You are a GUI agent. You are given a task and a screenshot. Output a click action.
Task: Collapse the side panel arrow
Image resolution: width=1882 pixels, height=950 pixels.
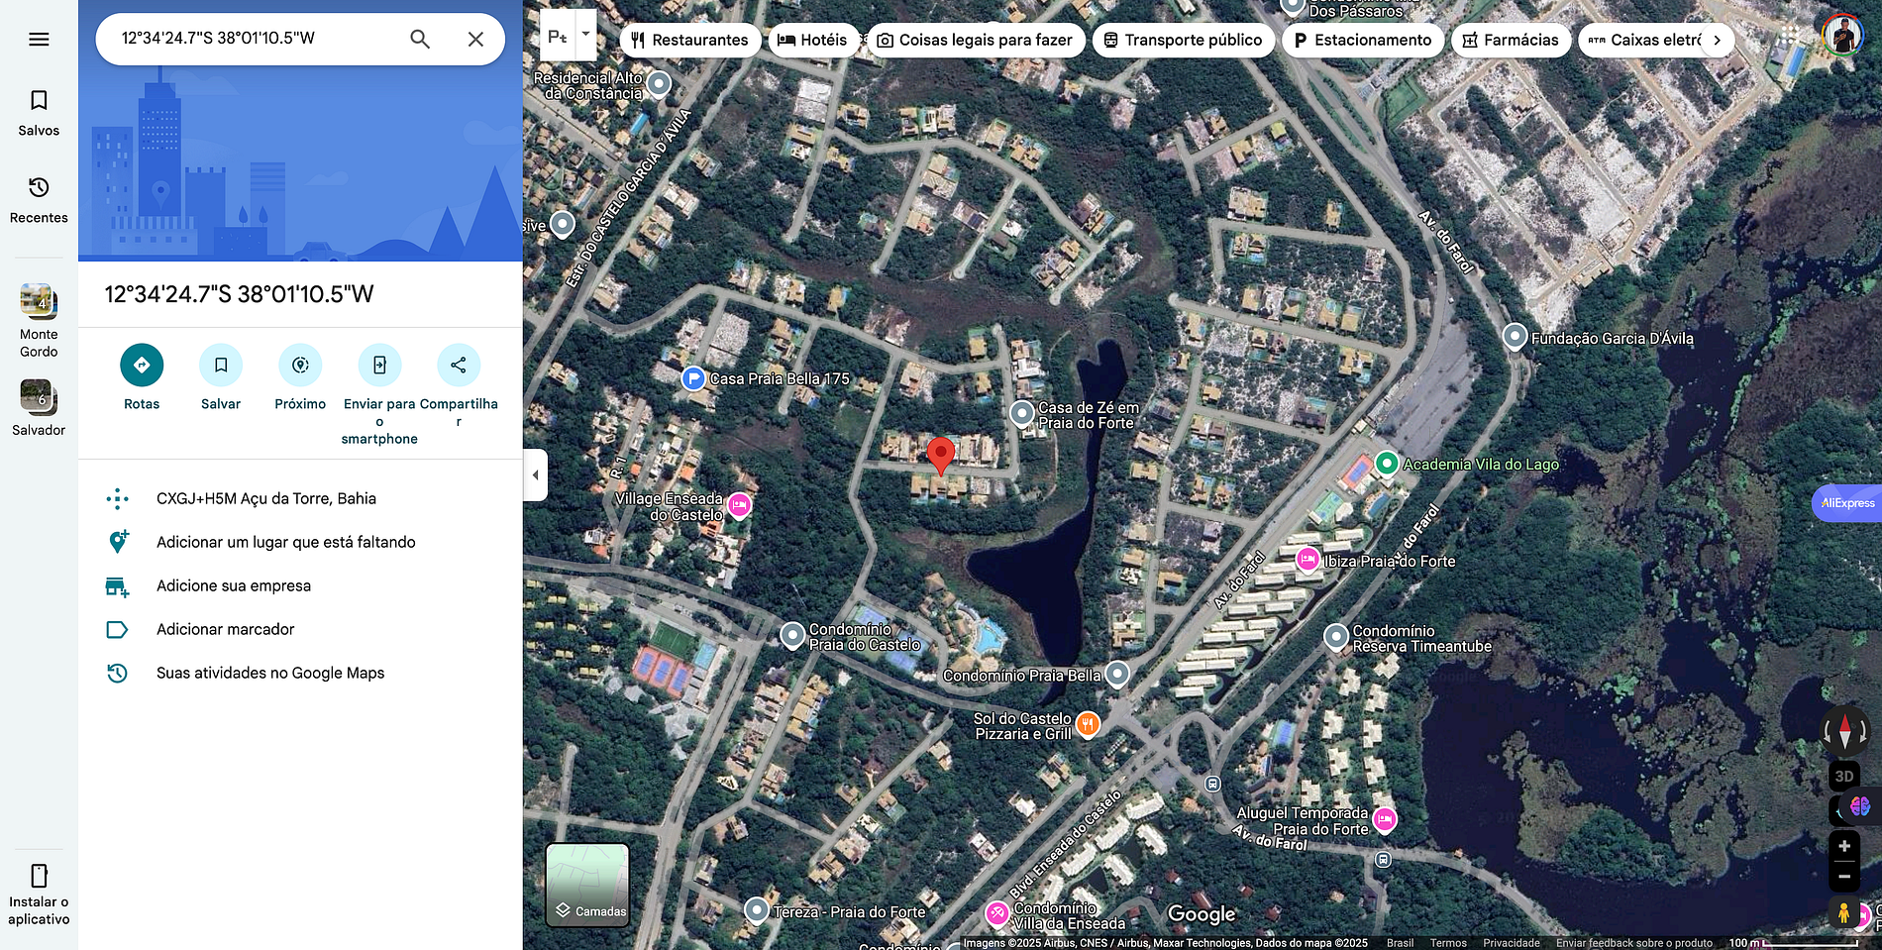coord(535,475)
